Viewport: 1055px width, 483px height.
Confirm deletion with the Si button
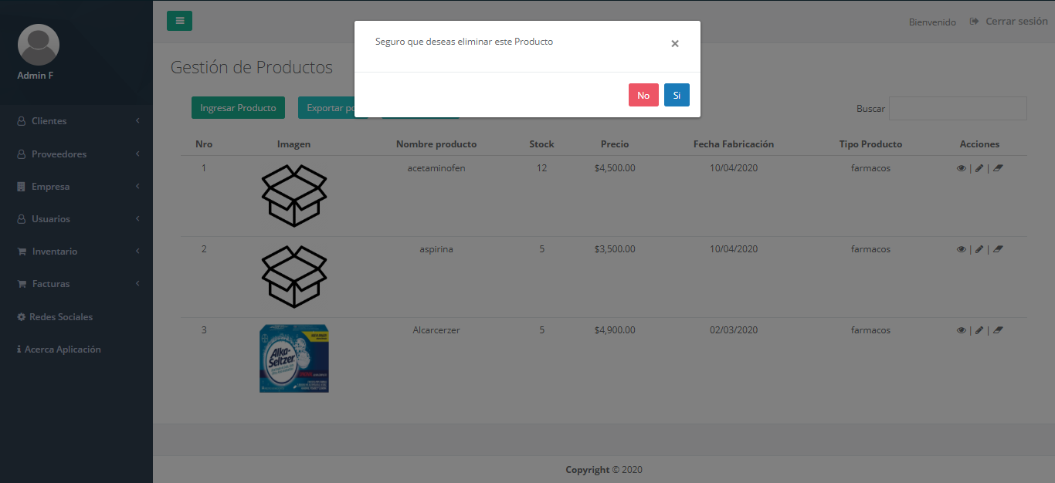click(677, 96)
